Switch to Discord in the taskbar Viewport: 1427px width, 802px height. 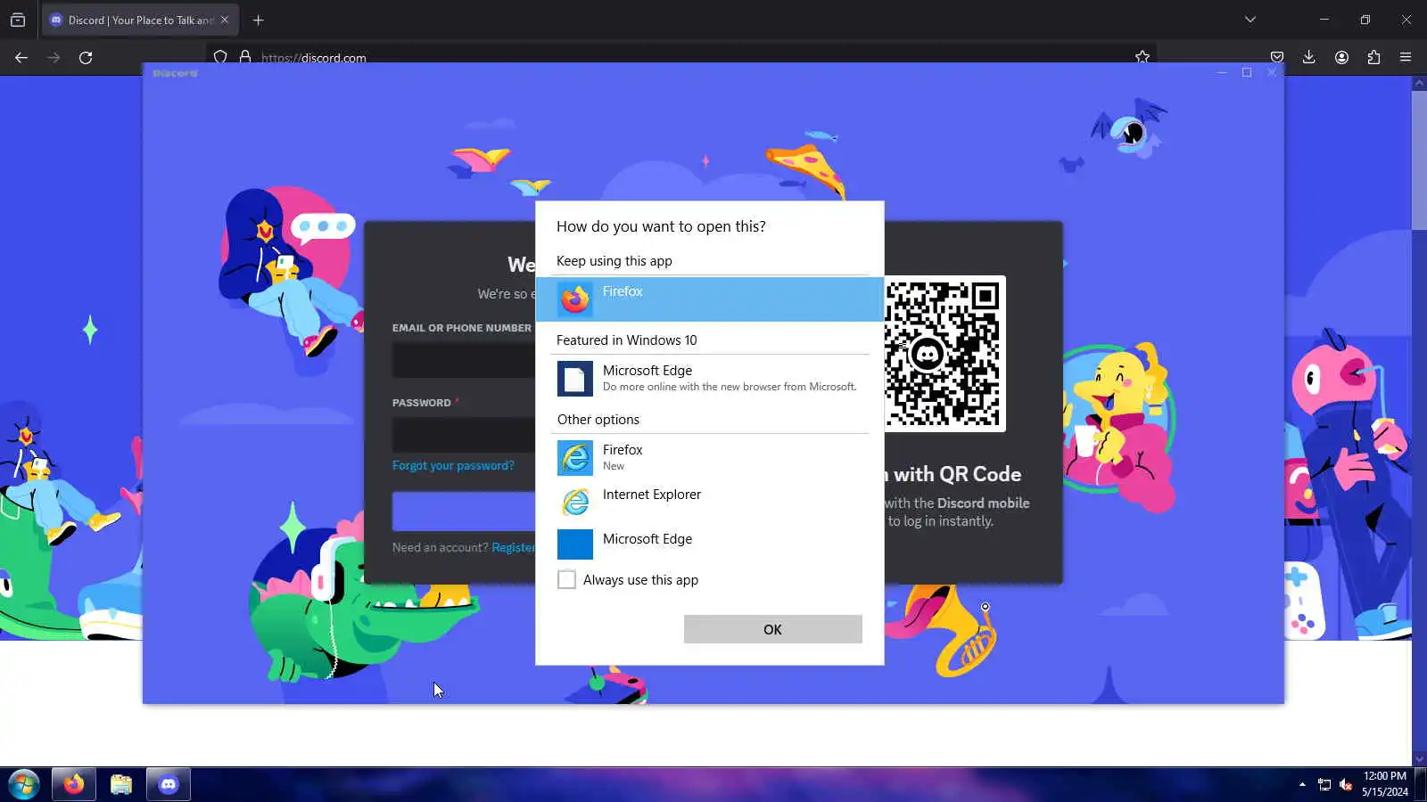pos(169,784)
